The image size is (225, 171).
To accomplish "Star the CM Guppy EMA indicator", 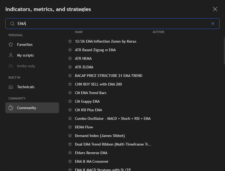I will point(70,101).
